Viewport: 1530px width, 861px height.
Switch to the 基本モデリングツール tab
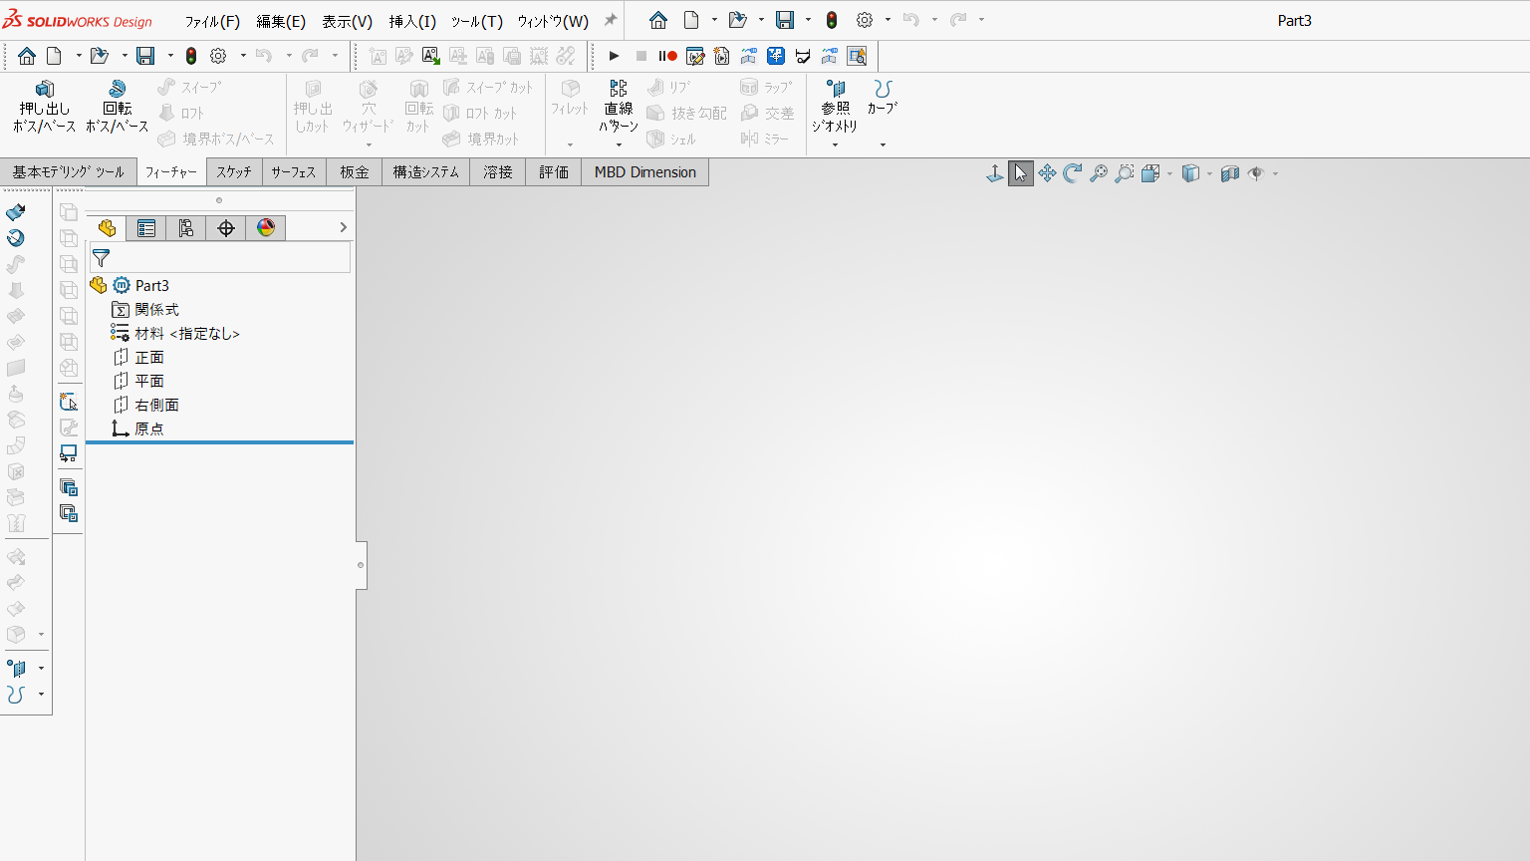point(68,172)
